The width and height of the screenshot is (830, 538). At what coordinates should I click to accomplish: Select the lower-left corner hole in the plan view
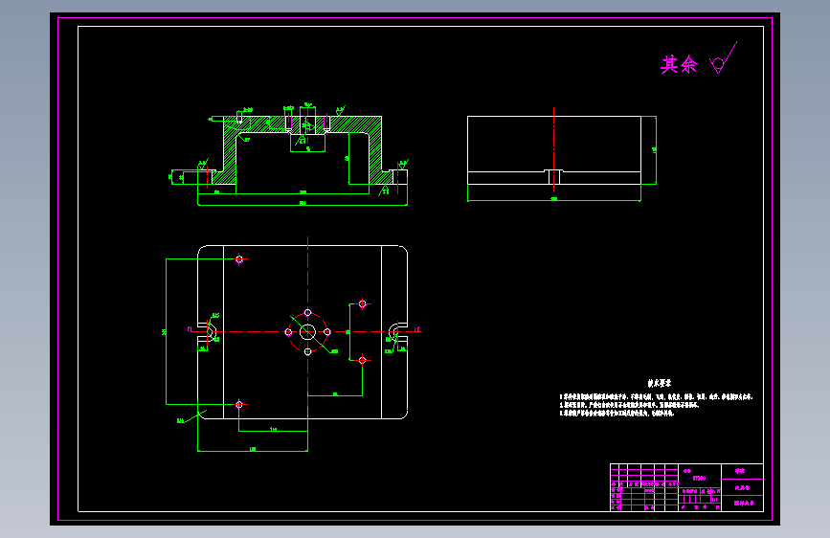tap(239, 404)
